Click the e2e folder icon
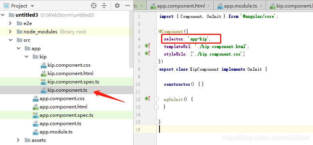The image size is (313, 145). (20, 23)
